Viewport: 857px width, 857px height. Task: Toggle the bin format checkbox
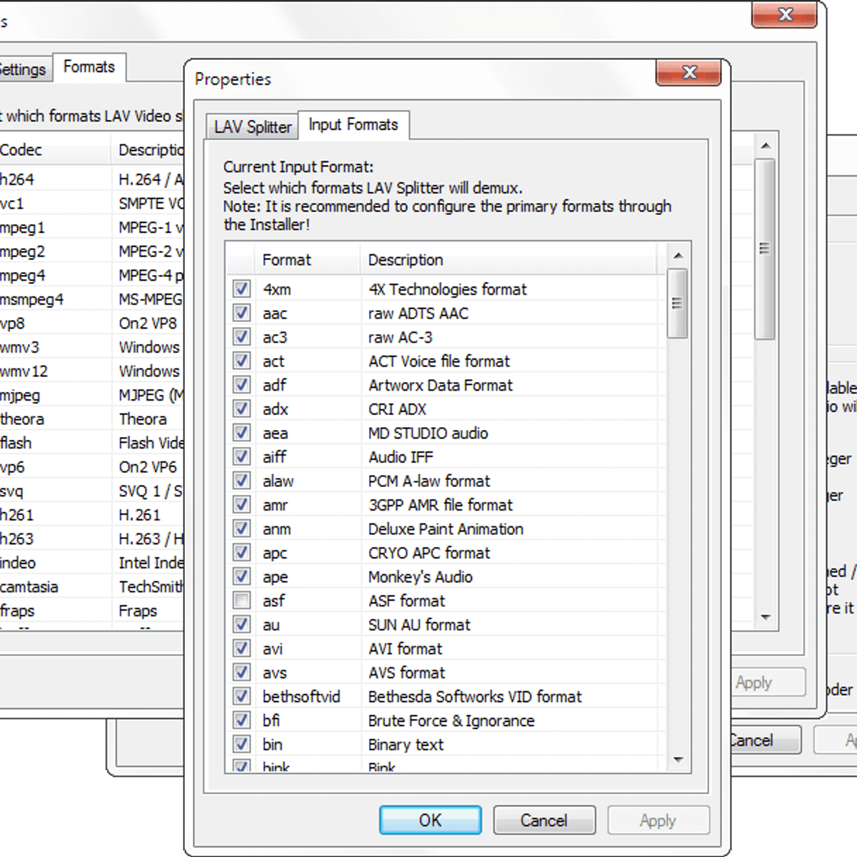point(241,744)
